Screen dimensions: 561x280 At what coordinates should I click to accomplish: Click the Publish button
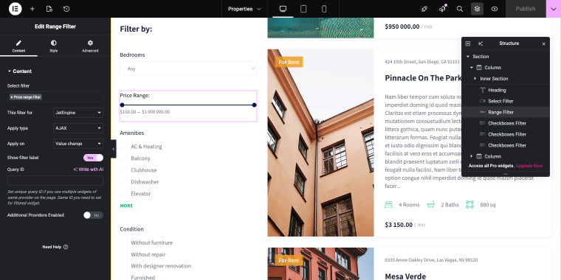526,9
